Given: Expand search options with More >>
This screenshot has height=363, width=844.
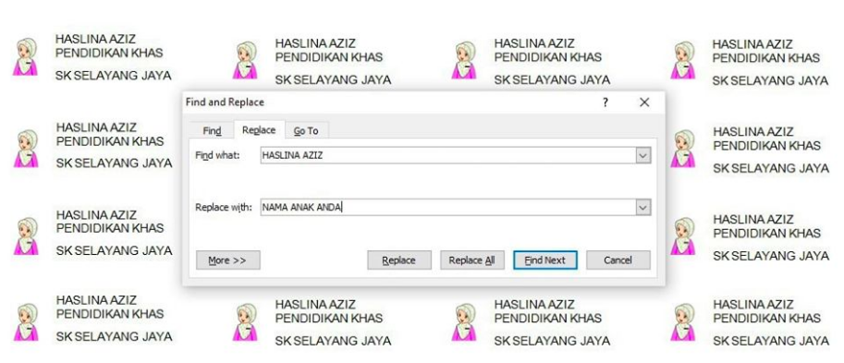Looking at the screenshot, I should click(227, 260).
